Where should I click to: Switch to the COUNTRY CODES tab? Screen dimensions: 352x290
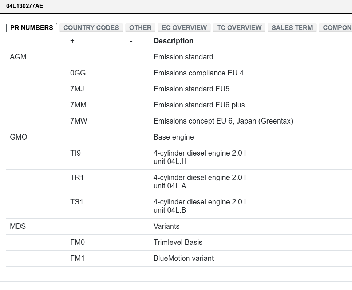tap(91, 28)
